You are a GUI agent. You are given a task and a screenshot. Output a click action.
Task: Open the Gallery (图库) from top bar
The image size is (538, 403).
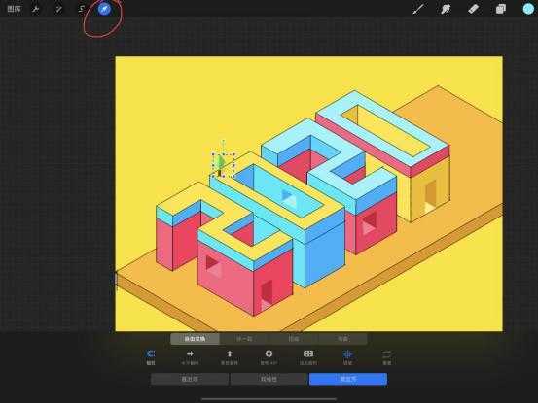pos(14,9)
